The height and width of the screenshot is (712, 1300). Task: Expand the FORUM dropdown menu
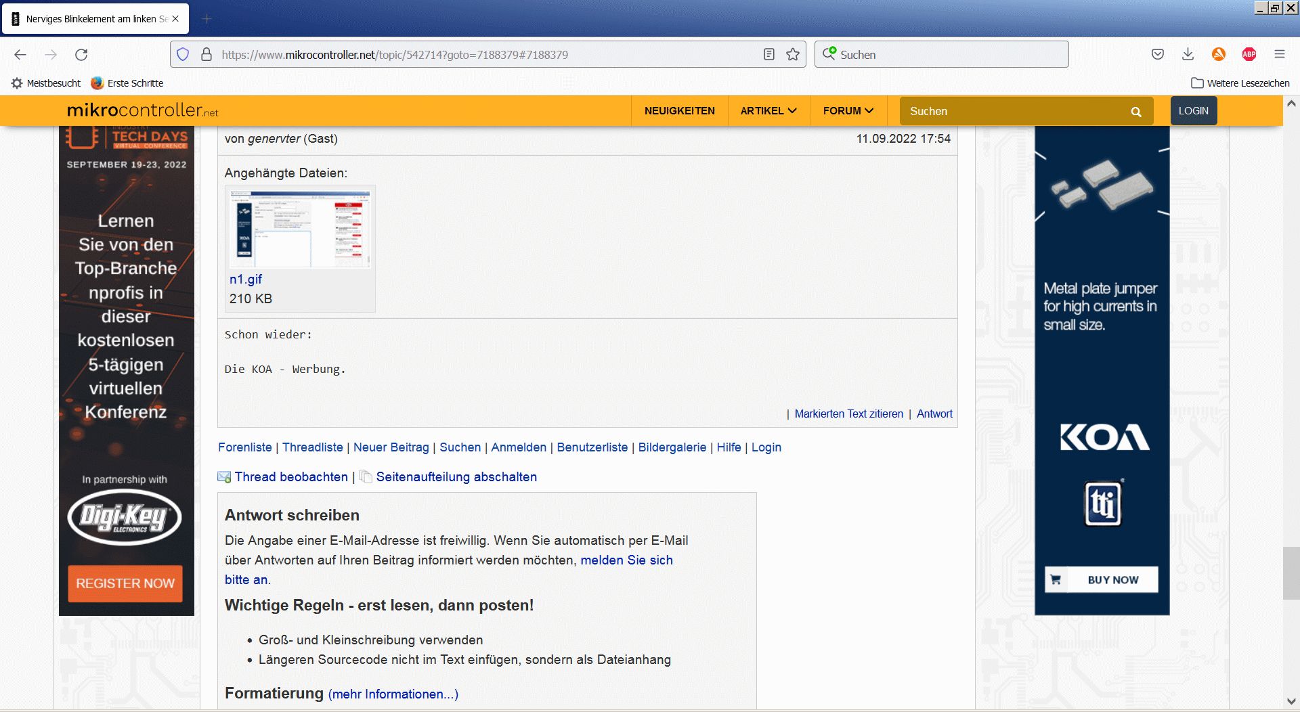coord(848,111)
